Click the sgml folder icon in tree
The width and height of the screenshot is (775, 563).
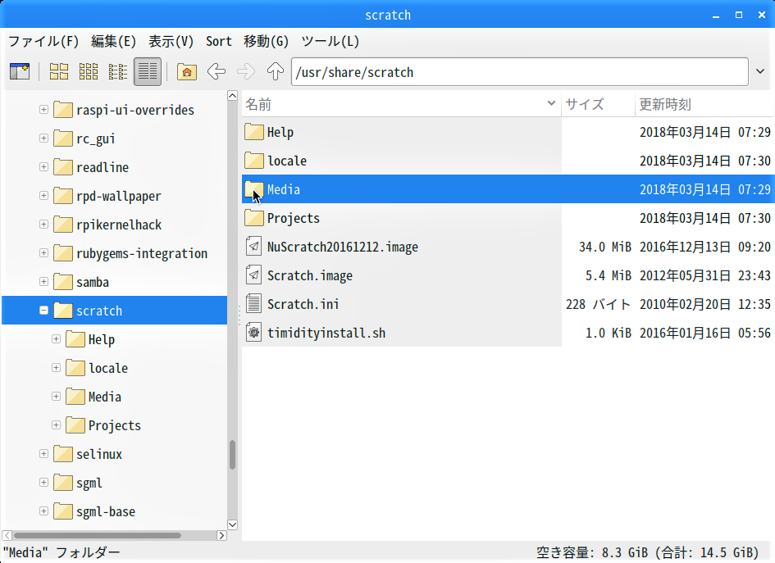63,483
